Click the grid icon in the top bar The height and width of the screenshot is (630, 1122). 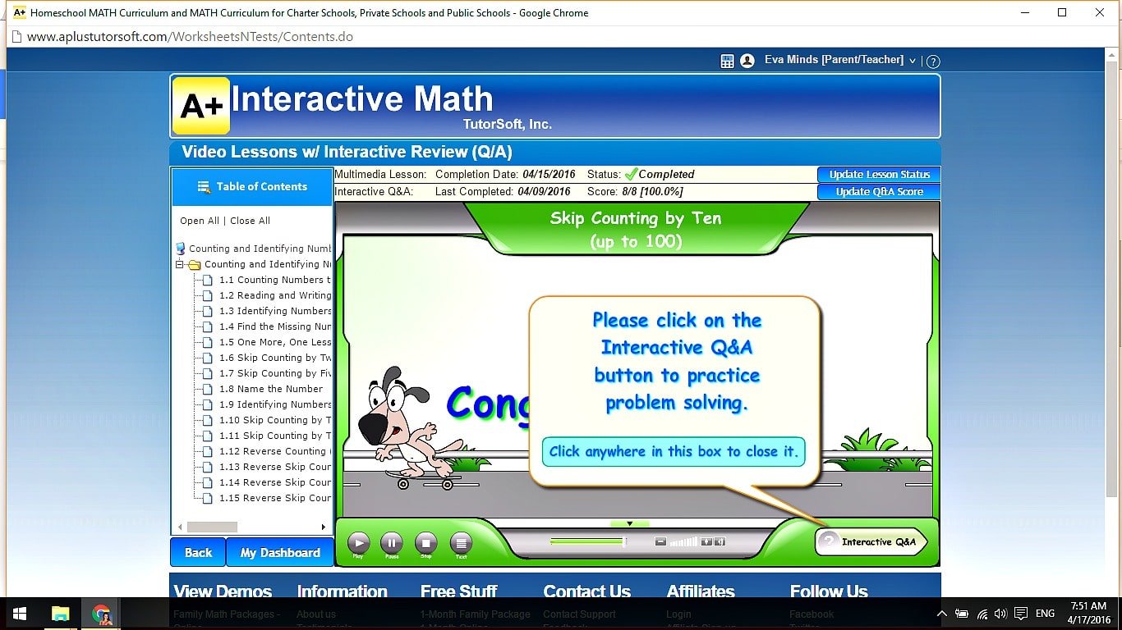(x=727, y=61)
